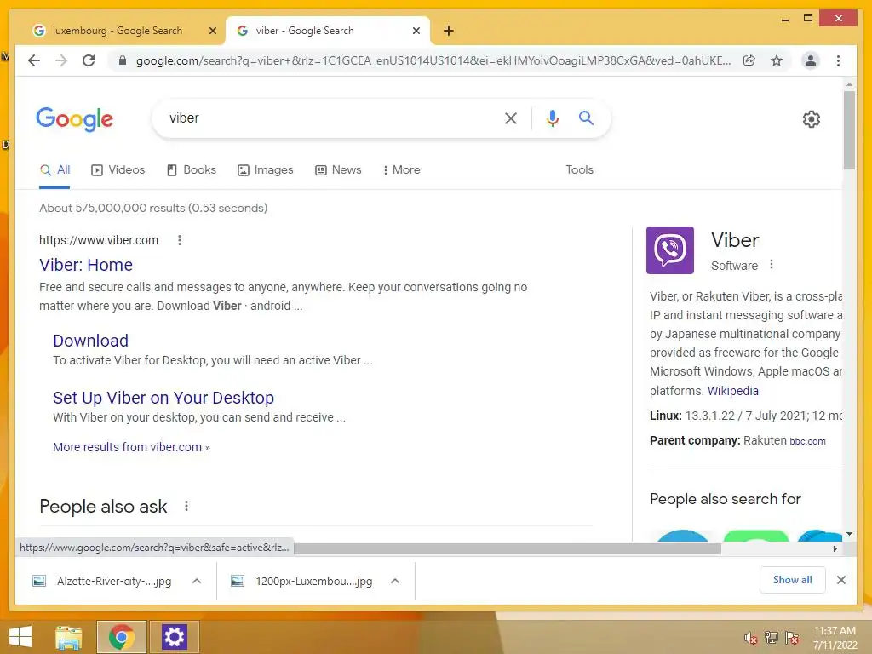Open People also ask options menu

tap(186, 506)
